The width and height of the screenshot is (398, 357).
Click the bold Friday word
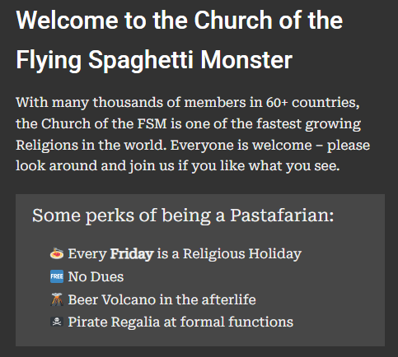coord(132,254)
